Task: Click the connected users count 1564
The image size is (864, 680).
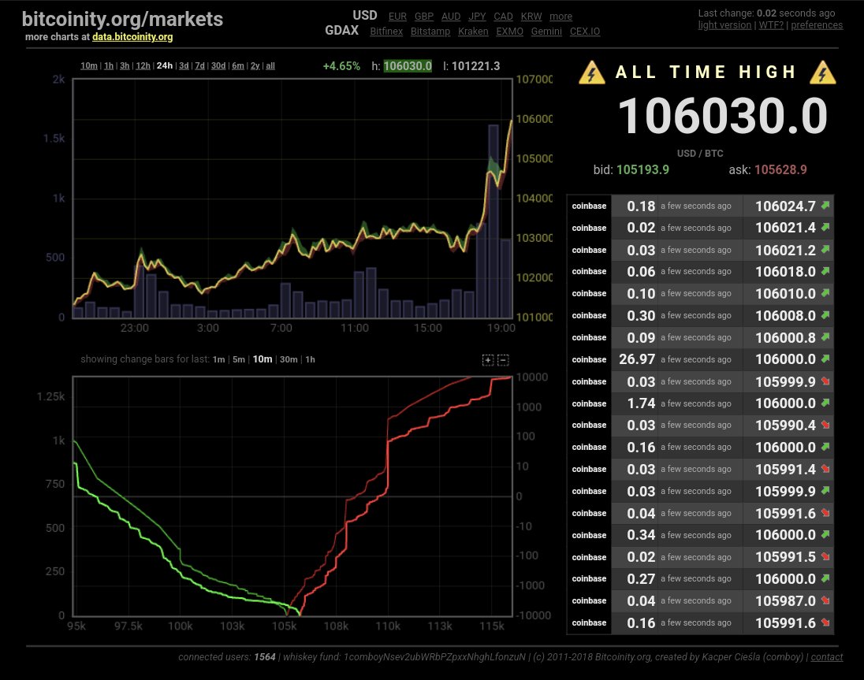Action: [x=265, y=657]
